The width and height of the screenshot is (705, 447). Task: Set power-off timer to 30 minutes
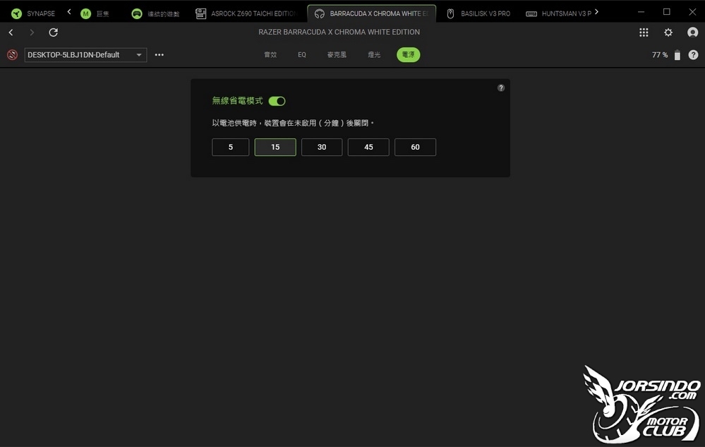coord(322,147)
